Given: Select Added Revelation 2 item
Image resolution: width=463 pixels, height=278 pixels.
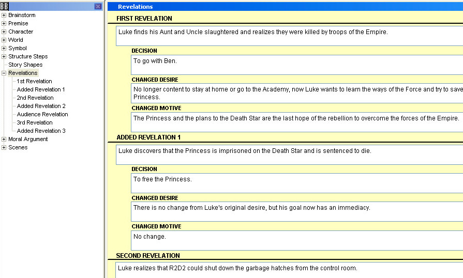Looking at the screenshot, I should 41,106.
